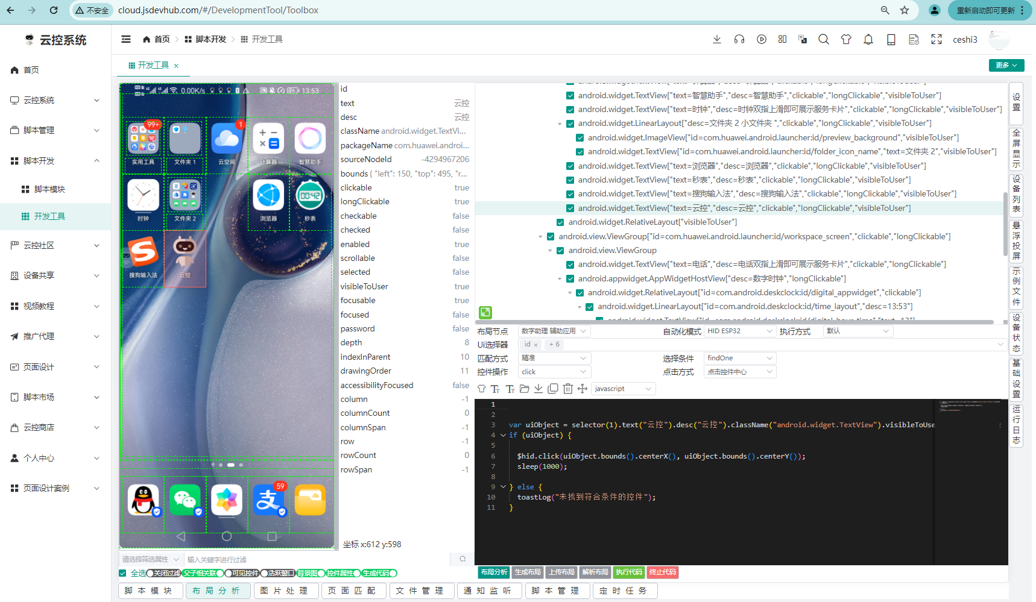This screenshot has height=602, width=1036.
Task: Switch to the 图片处理 tab at bottom
Action: tap(286, 591)
